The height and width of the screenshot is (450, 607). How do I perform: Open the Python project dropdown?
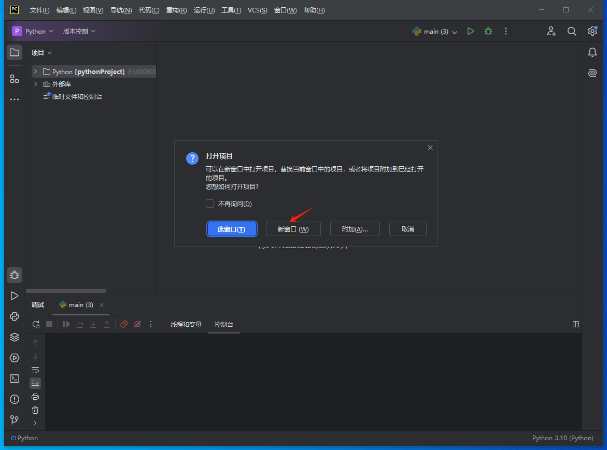pos(33,31)
